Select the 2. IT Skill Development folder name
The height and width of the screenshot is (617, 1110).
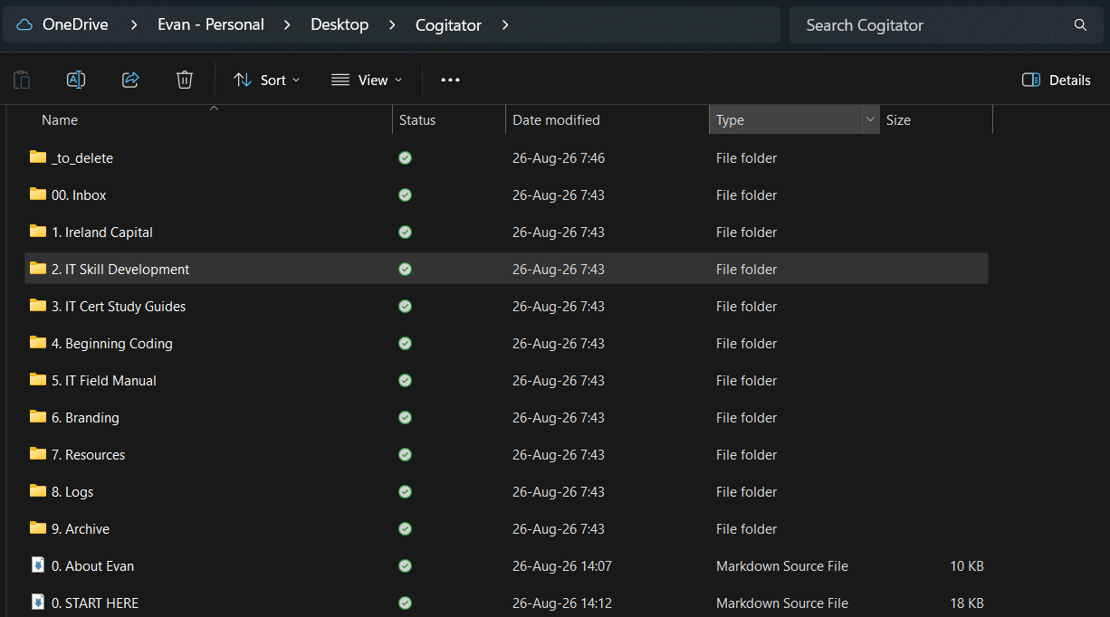tap(120, 270)
